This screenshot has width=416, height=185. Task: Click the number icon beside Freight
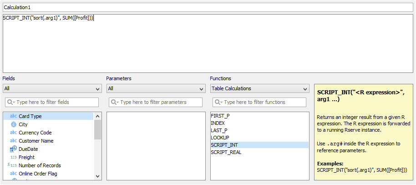click(x=13, y=157)
